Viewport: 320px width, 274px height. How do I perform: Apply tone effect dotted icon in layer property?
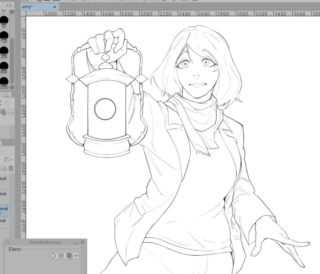[61, 256]
